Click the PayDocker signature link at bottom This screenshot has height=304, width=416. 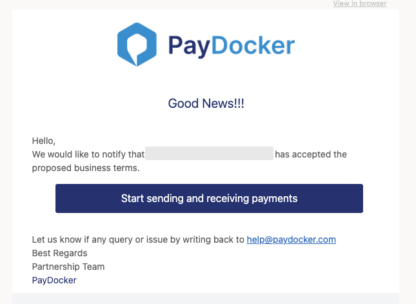pyautogui.click(x=54, y=280)
